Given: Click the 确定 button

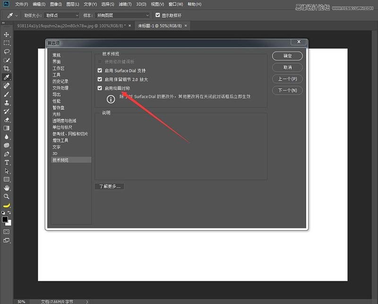Looking at the screenshot, I should point(287,55).
